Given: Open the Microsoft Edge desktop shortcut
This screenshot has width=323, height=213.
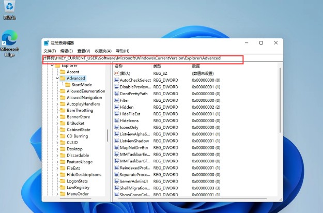Looking at the screenshot, I should 9,43.
